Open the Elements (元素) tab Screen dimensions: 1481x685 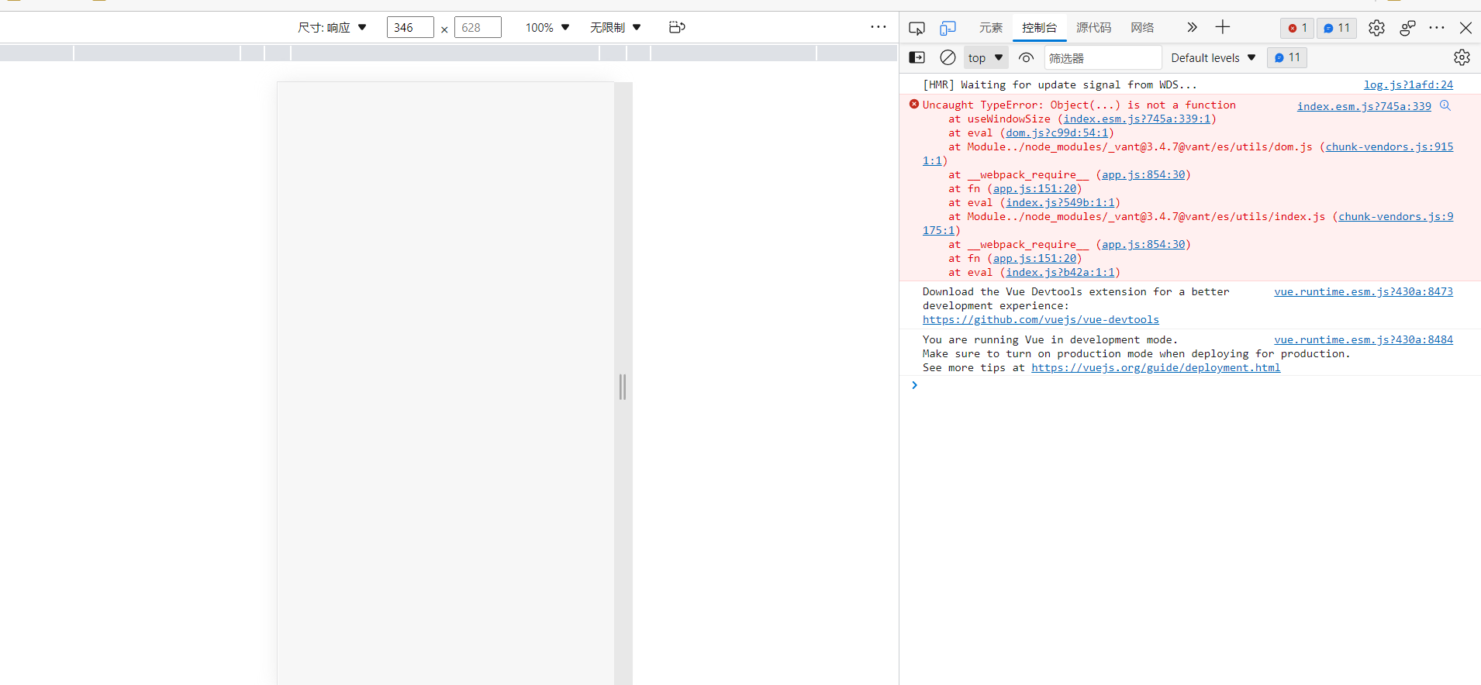tap(990, 28)
